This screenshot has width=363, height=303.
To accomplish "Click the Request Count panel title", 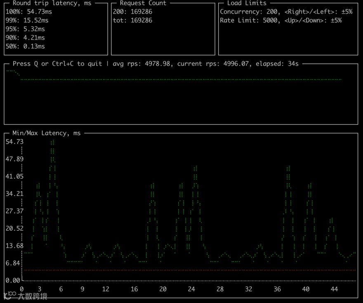I will (x=143, y=3).
